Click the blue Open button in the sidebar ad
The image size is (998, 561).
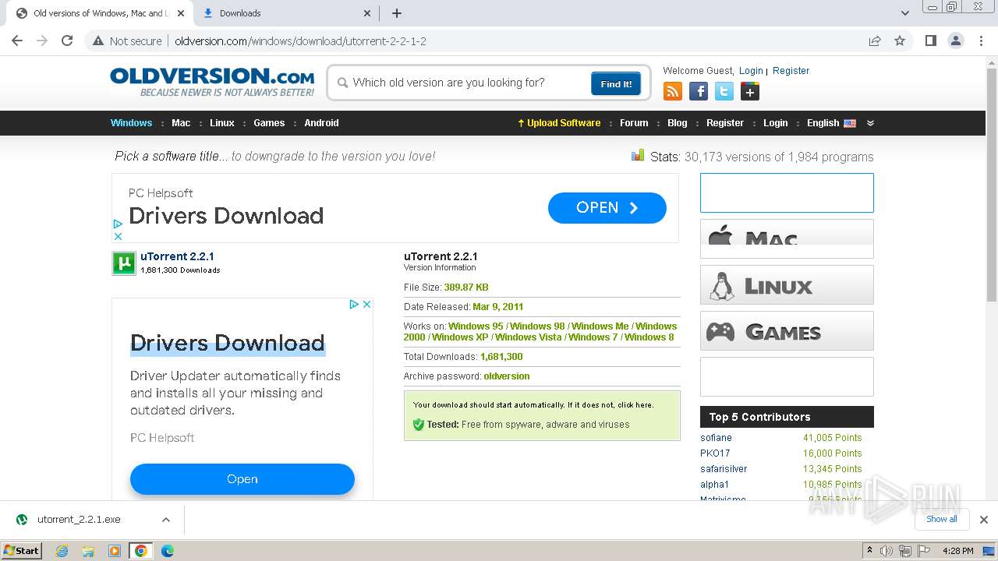point(242,479)
